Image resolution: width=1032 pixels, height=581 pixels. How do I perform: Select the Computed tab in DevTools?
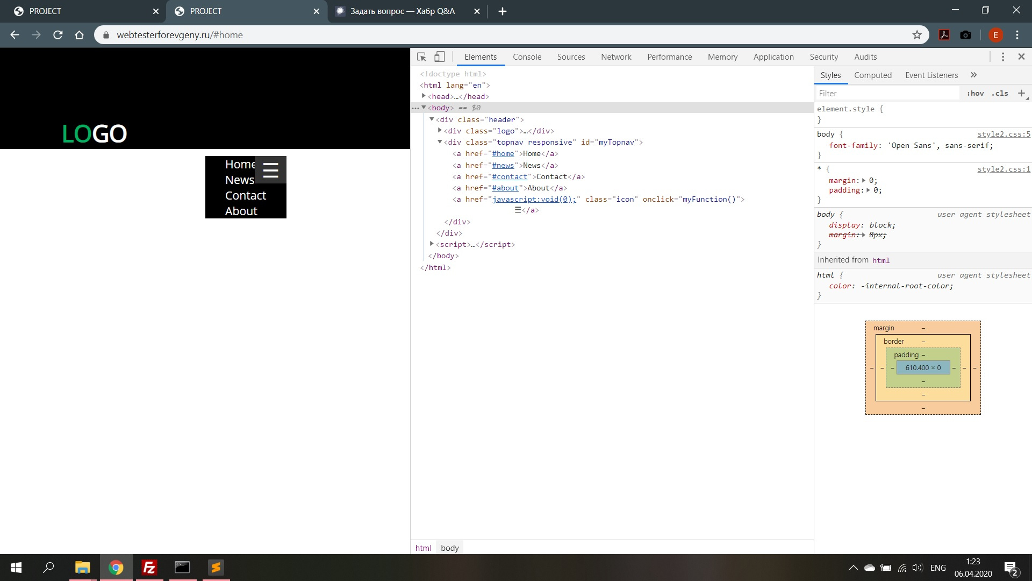click(x=873, y=75)
